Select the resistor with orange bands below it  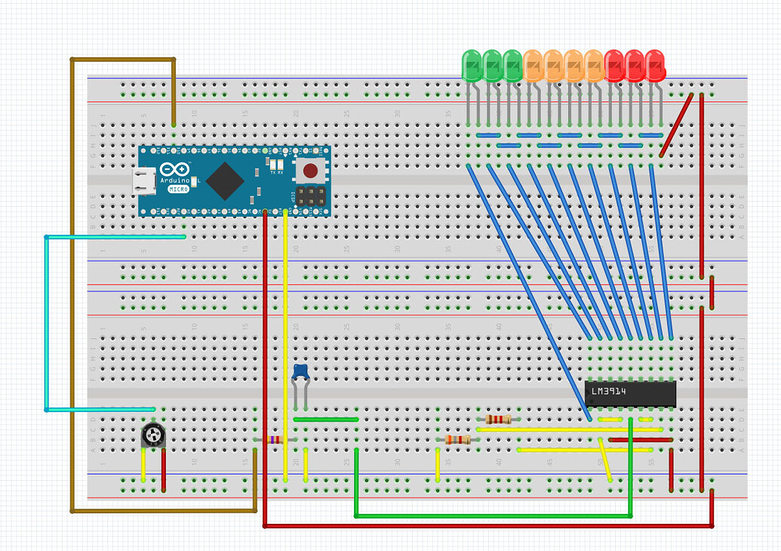(457, 439)
